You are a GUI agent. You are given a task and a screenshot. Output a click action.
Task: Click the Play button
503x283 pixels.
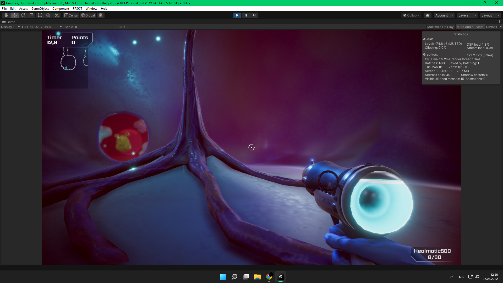click(x=237, y=15)
